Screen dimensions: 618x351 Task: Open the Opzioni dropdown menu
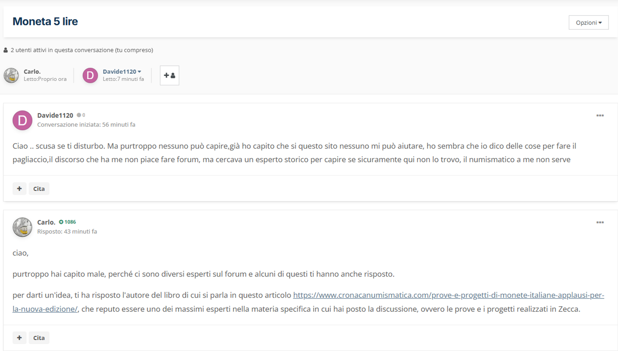point(588,23)
